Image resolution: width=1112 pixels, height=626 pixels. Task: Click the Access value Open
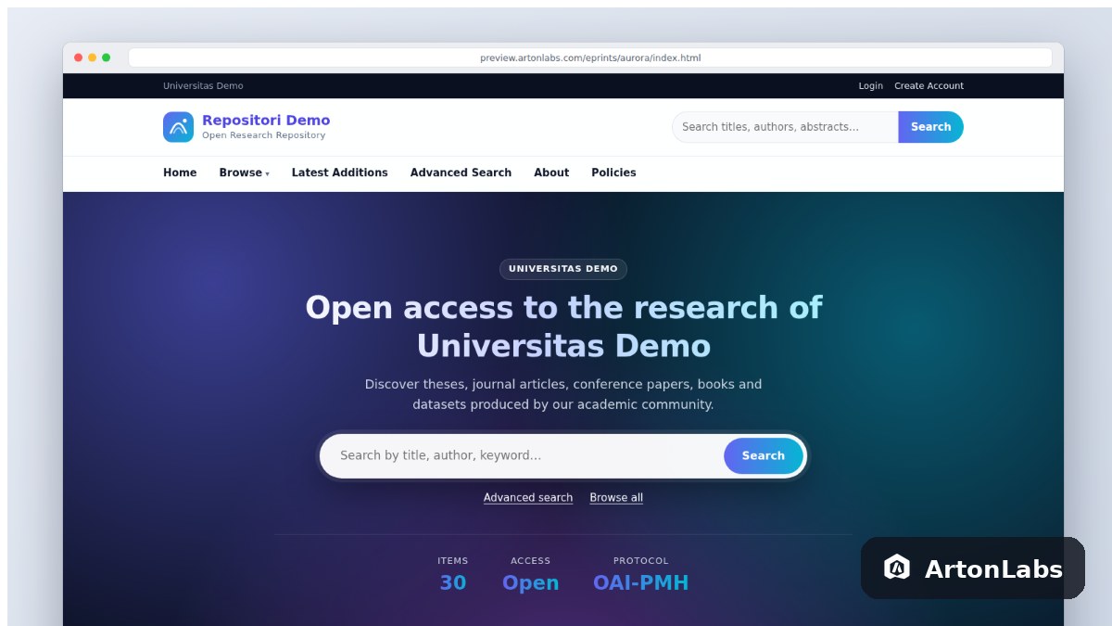tap(531, 582)
